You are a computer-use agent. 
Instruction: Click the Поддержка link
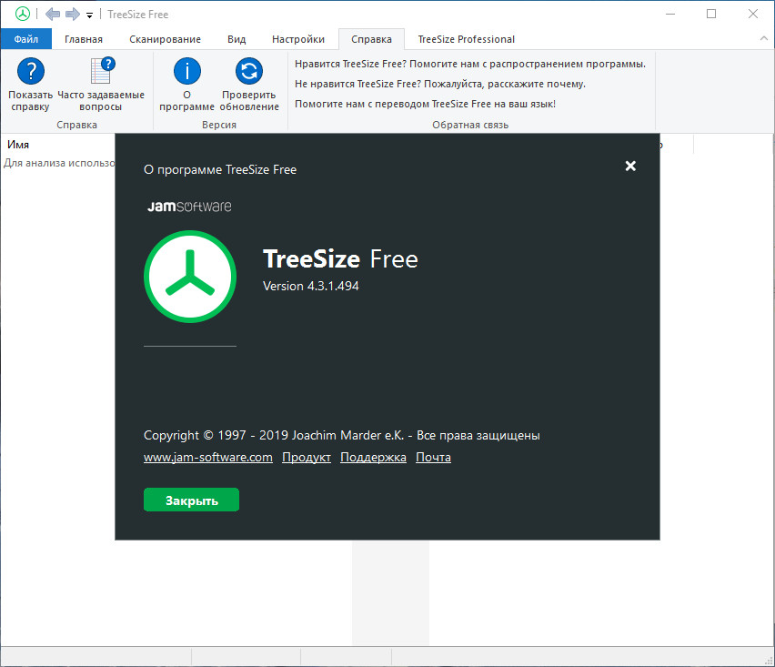point(373,458)
